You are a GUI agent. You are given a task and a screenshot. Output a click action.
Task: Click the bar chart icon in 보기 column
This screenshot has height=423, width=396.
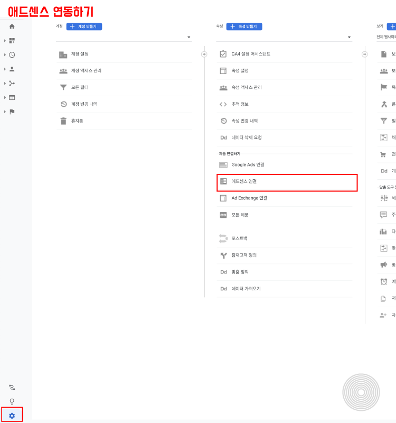pyautogui.click(x=383, y=232)
